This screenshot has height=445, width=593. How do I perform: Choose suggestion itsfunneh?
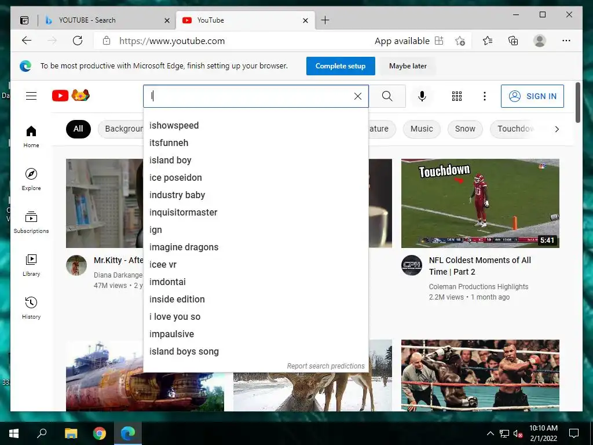(x=255, y=143)
